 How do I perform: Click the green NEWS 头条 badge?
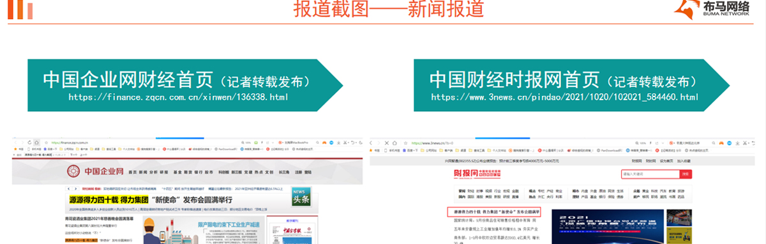pyautogui.click(x=301, y=197)
